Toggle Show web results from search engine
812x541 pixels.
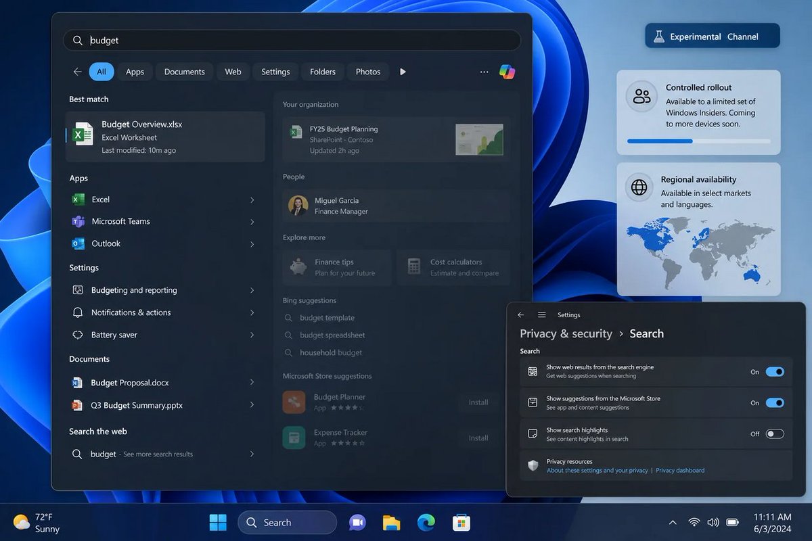[775, 372]
